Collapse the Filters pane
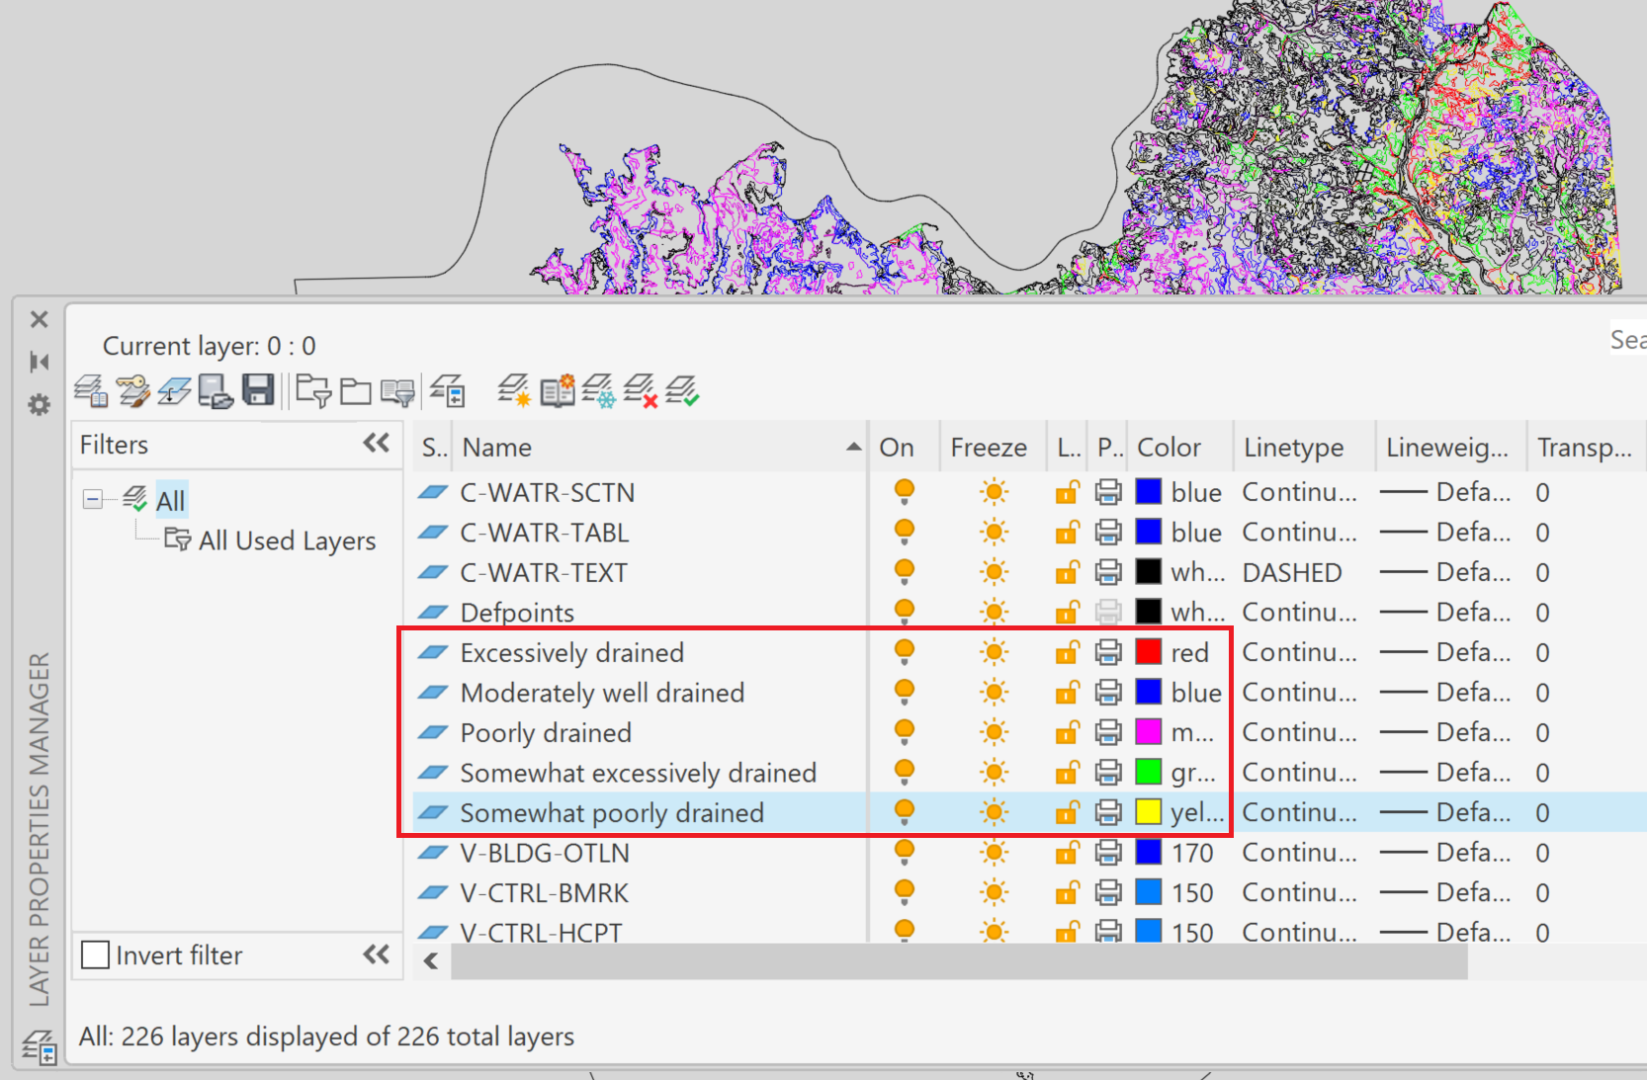 click(376, 444)
